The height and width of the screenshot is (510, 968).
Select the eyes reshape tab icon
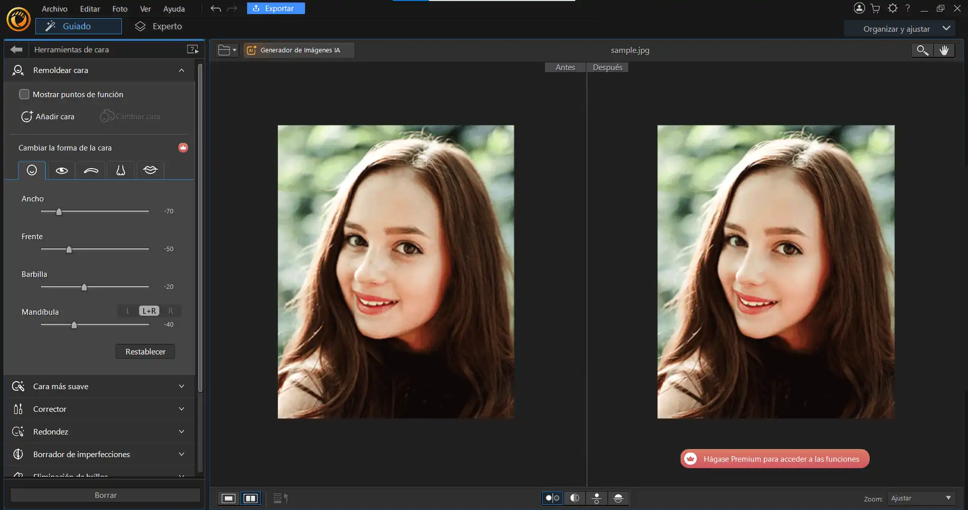[x=62, y=171]
